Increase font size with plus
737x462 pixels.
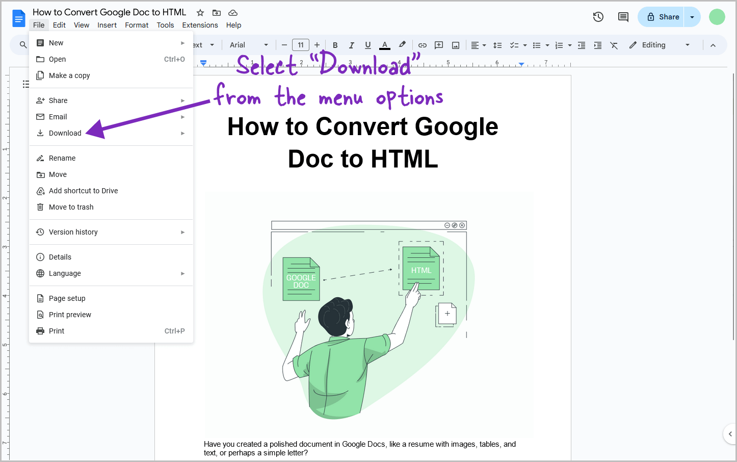click(317, 45)
